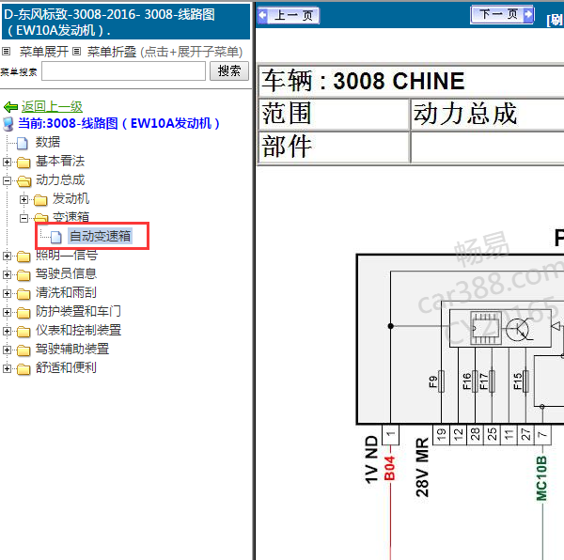Expand the 驾驶员信息 folder
Viewport: 564px width, 560px height.
click(7, 275)
